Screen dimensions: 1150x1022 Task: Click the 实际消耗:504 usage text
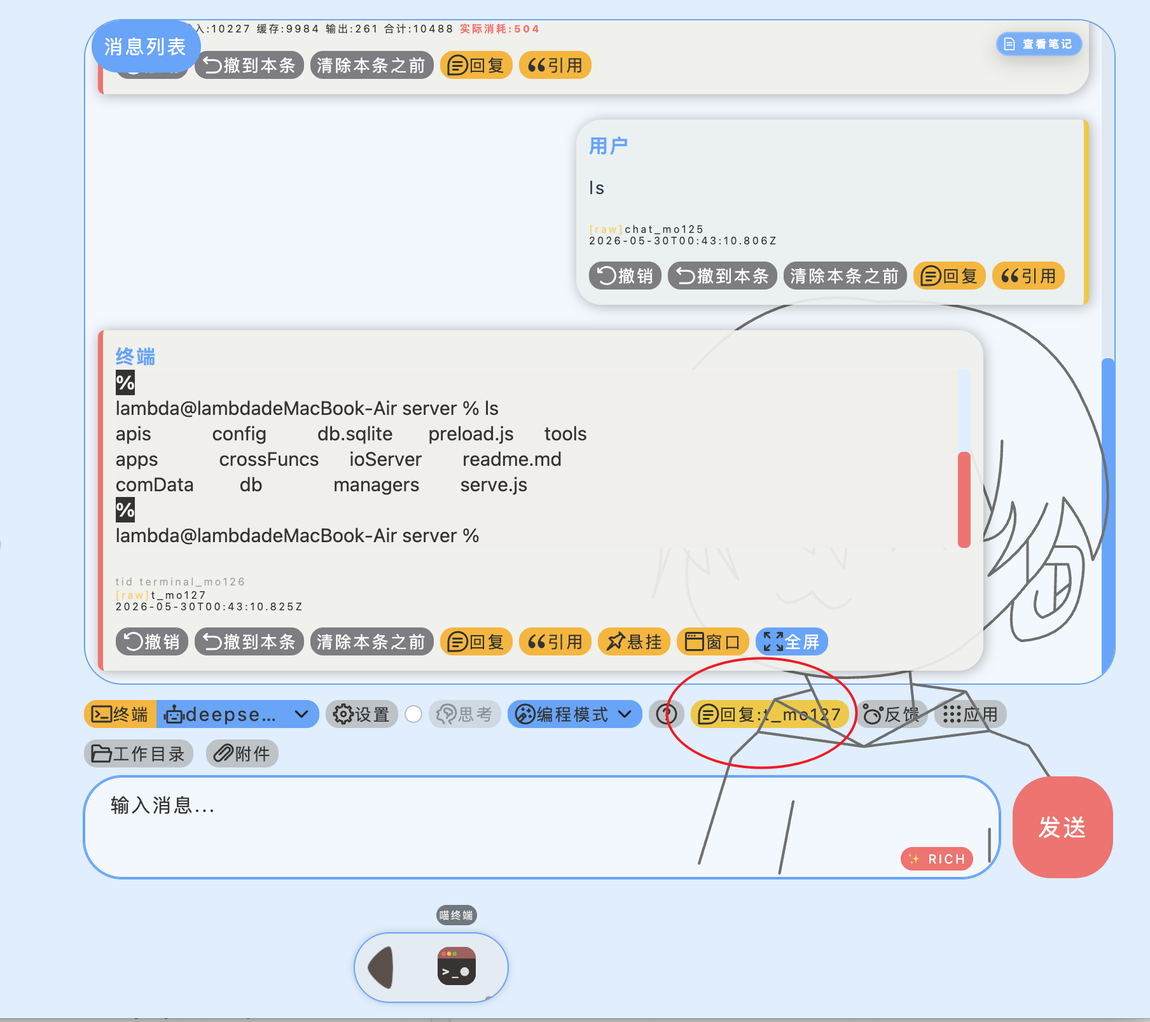499,29
